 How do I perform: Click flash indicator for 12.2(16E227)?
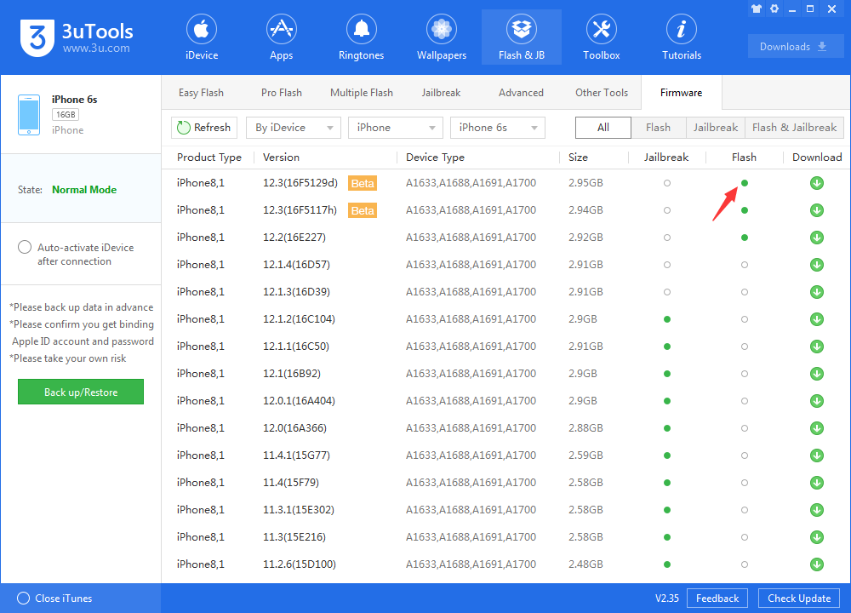pyautogui.click(x=744, y=238)
